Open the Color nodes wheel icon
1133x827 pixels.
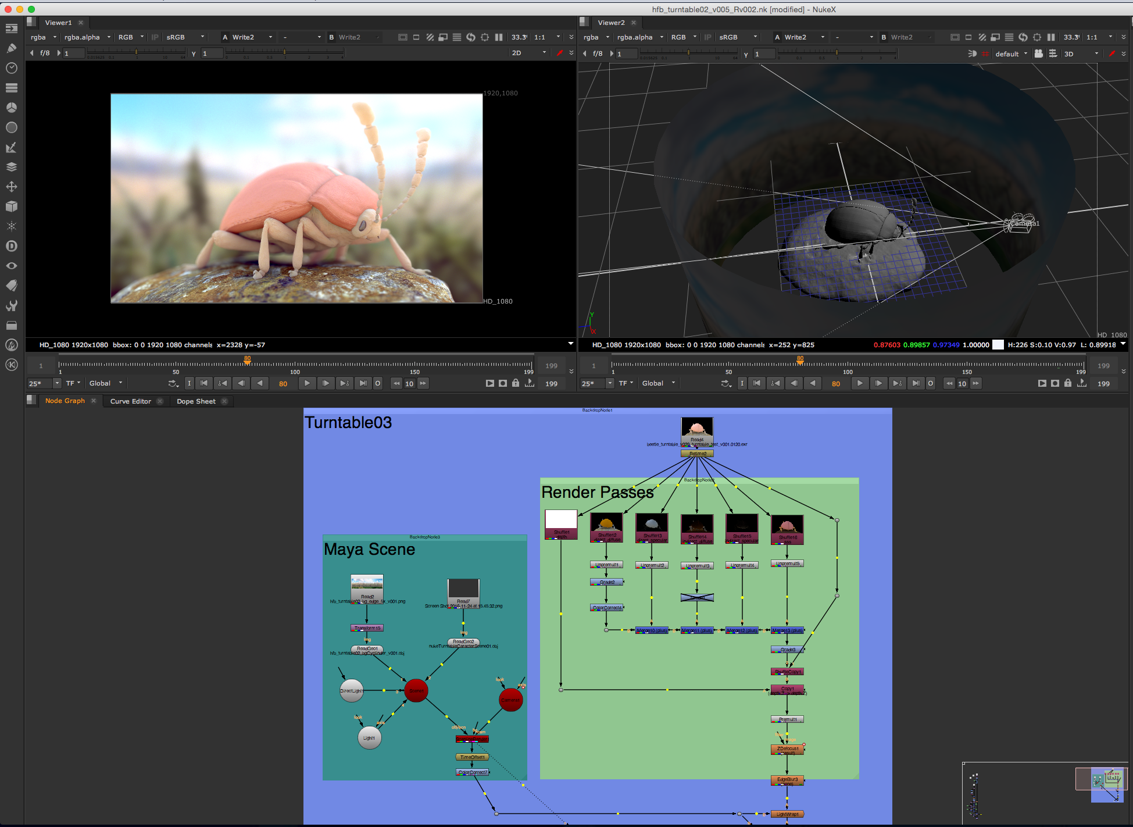(12, 108)
